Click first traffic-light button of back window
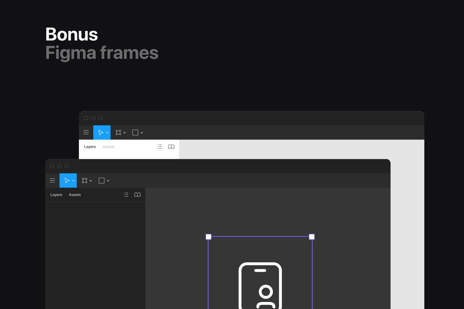 (x=86, y=118)
